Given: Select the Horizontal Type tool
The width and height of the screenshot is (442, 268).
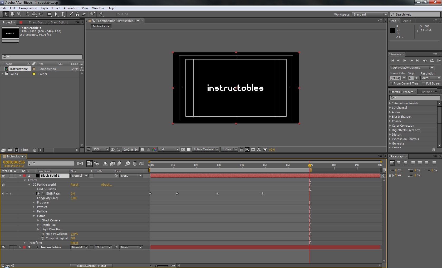Looking at the screenshot, I should coord(62,14).
